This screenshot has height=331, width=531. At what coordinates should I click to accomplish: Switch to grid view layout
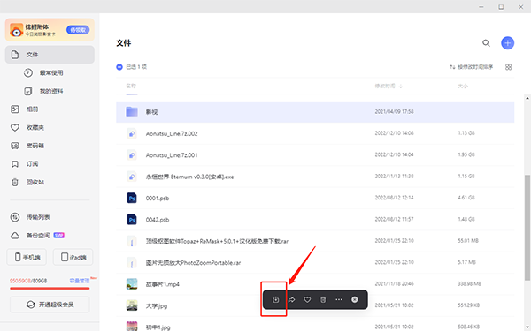(508, 67)
